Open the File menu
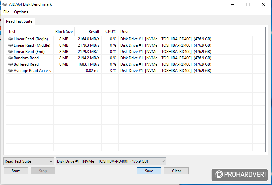The width and height of the screenshot is (272, 185). [6, 12]
